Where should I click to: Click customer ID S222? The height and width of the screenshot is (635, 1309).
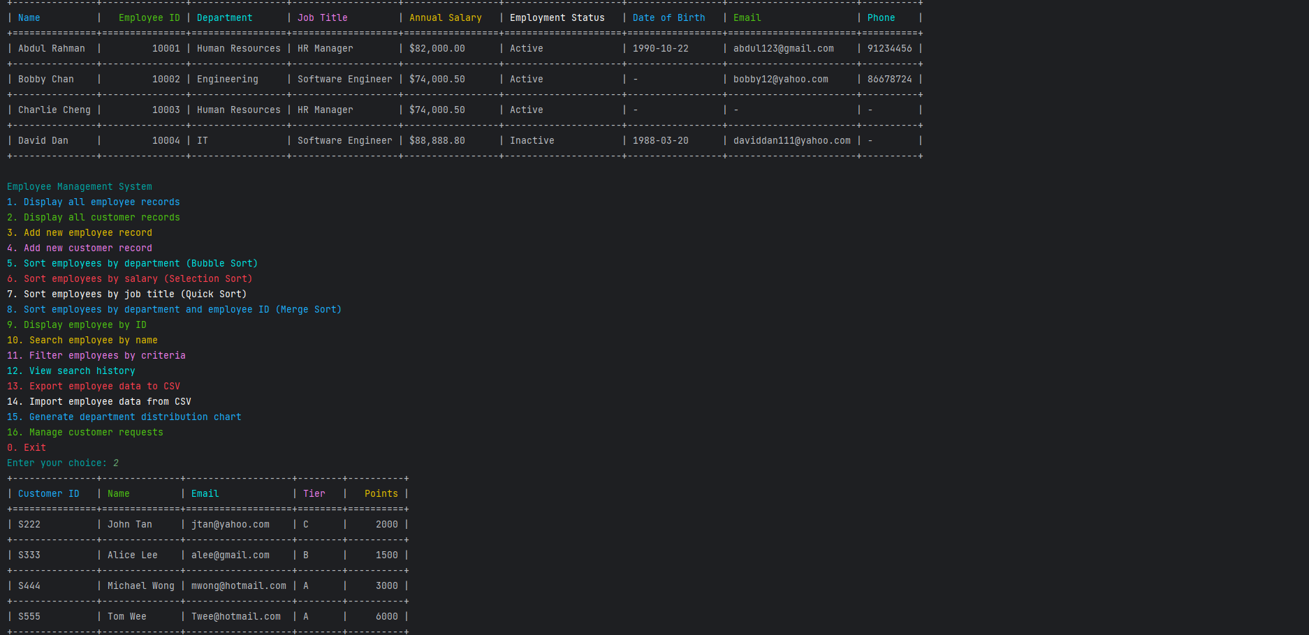coord(29,524)
